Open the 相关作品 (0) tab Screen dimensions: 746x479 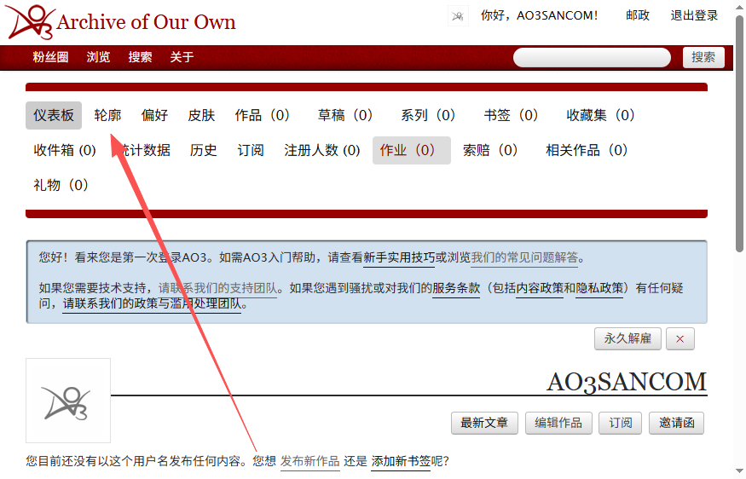(x=587, y=150)
